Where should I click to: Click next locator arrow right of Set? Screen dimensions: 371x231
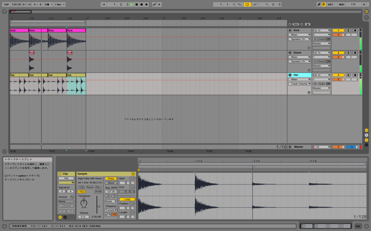(302, 24)
